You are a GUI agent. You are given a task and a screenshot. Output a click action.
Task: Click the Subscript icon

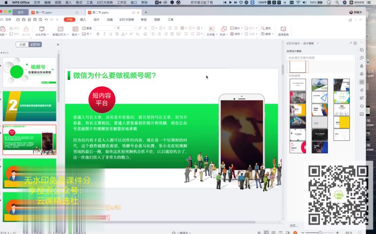(138, 34)
